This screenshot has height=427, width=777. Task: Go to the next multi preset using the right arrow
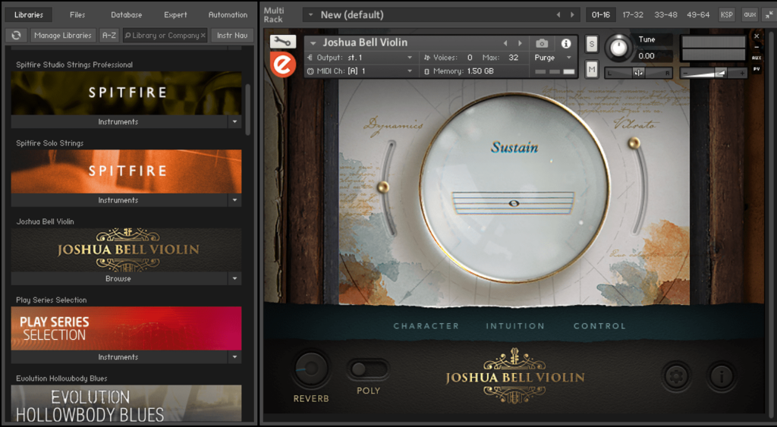(572, 15)
